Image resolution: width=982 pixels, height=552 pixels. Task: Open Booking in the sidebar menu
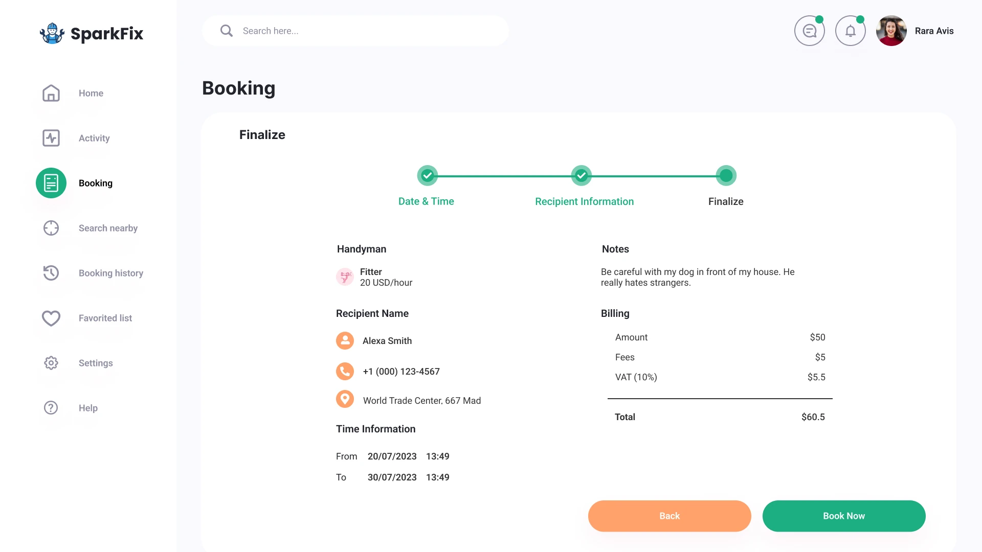[x=96, y=183]
